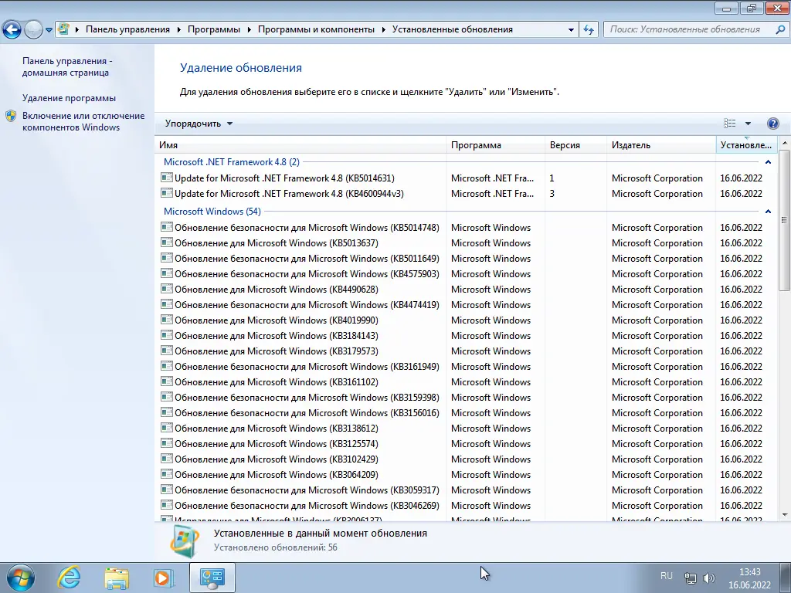
Task: Select update row KB3161102
Action: [x=466, y=381]
